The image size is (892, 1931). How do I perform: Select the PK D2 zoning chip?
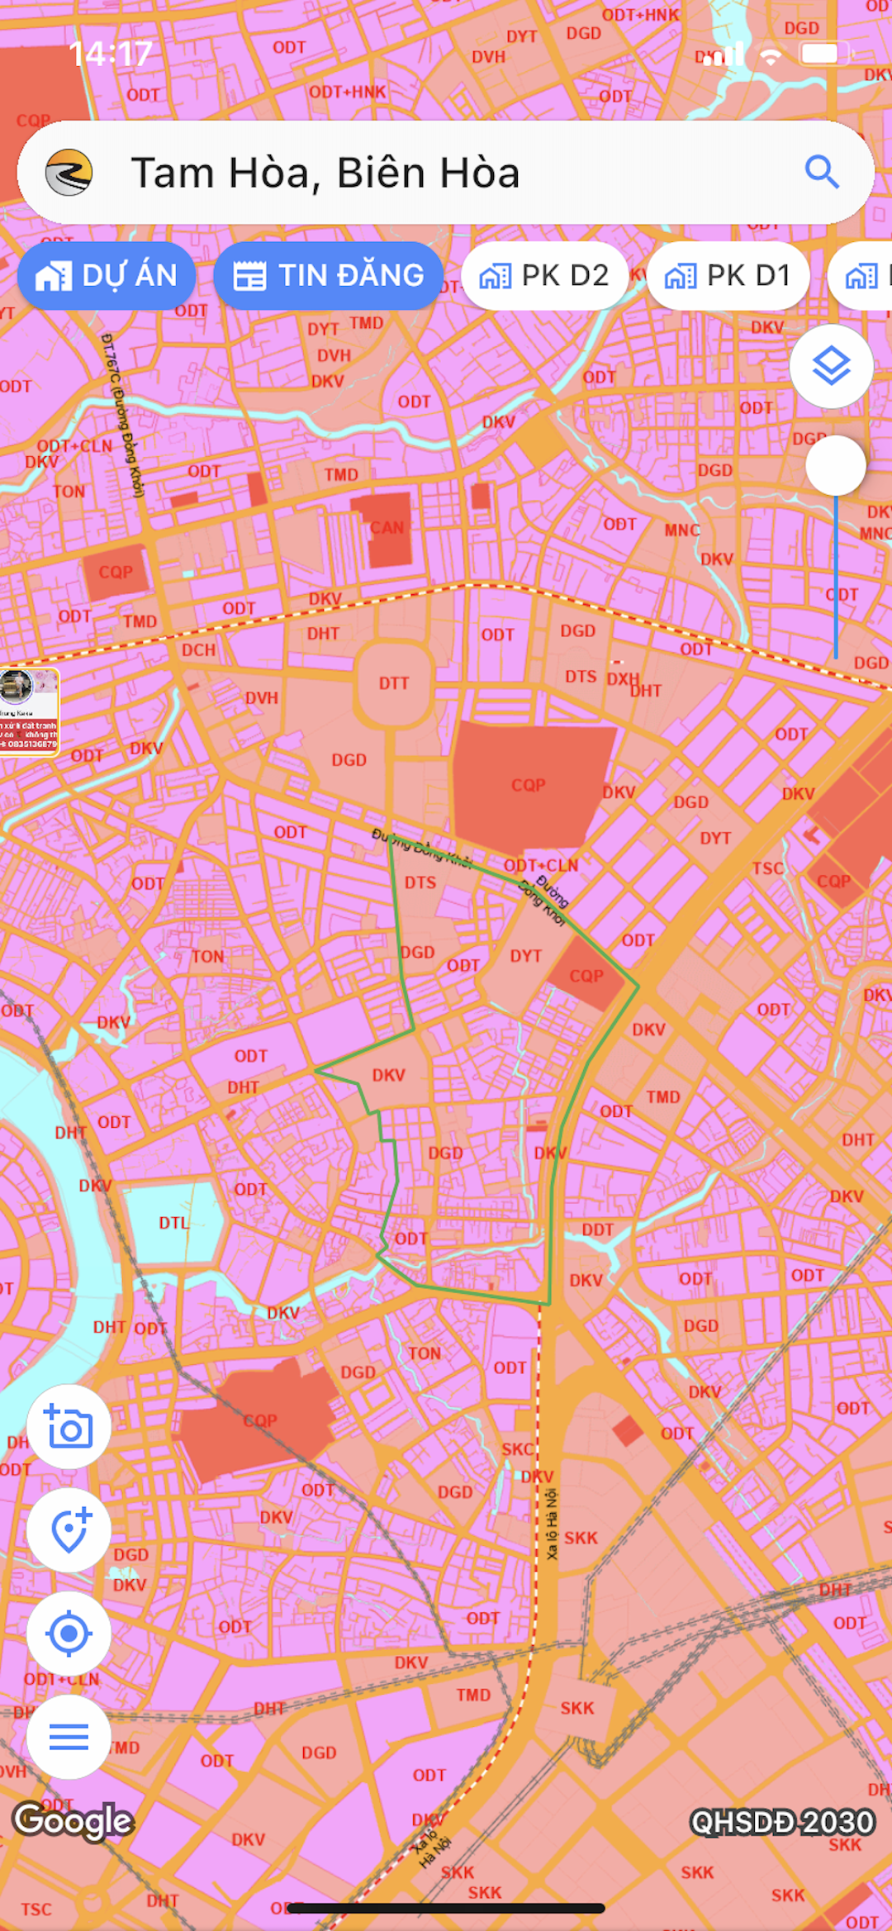click(545, 276)
